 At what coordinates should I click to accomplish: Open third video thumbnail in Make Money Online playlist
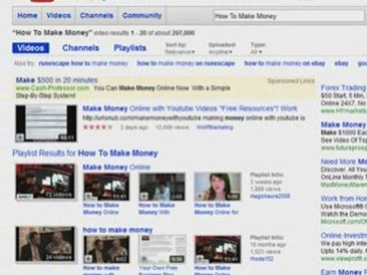pos(218,187)
